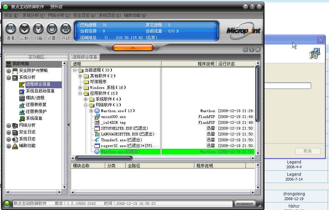The width and height of the screenshot is (329, 210).
Task: Click the process list vertical scrollbar thumb
Action: pyautogui.click(x=258, y=93)
